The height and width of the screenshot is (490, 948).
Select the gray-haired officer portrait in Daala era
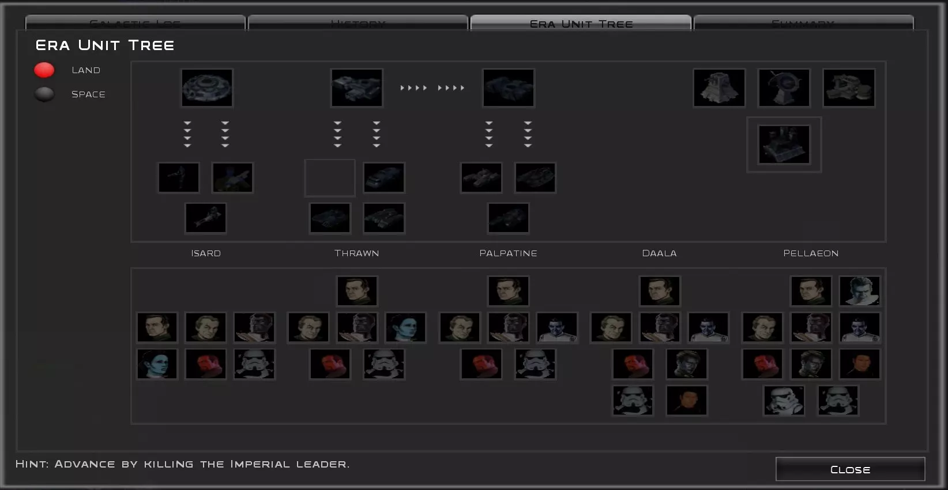611,328
